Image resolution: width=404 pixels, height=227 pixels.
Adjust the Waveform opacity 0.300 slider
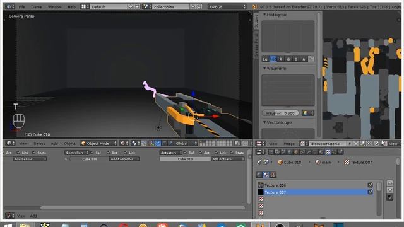click(280, 113)
